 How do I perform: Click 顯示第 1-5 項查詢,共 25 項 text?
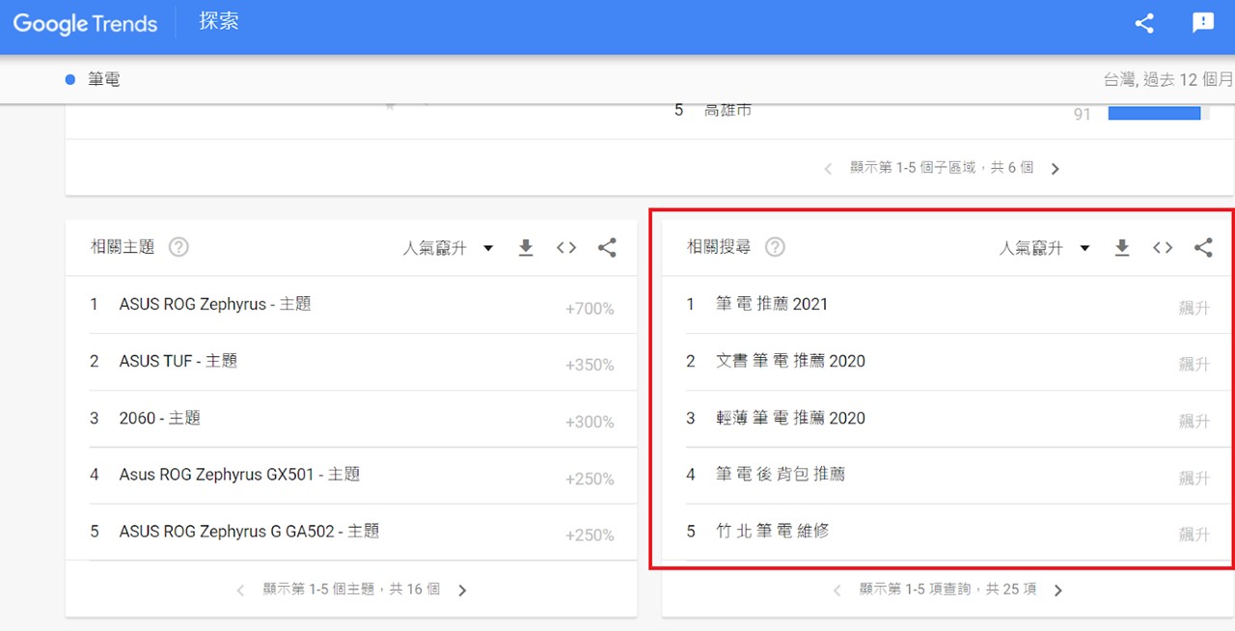coord(948,590)
